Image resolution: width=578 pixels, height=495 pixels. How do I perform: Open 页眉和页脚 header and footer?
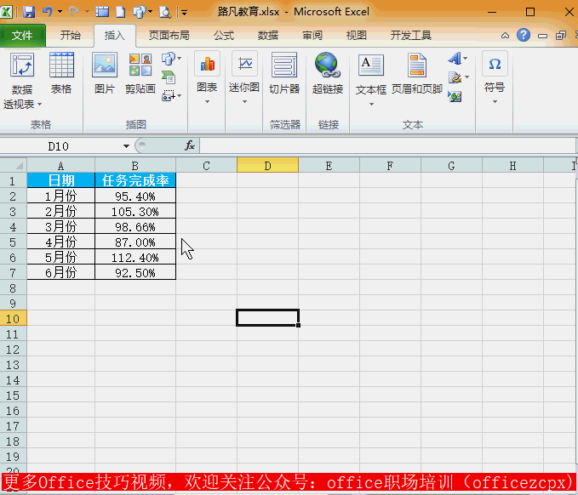(x=417, y=65)
